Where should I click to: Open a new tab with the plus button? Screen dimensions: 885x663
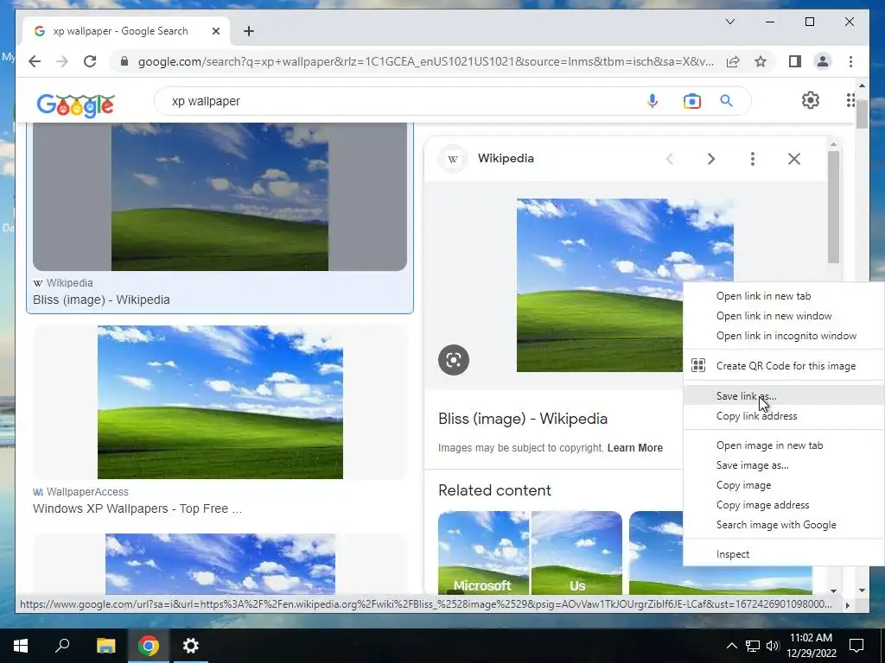click(x=249, y=31)
